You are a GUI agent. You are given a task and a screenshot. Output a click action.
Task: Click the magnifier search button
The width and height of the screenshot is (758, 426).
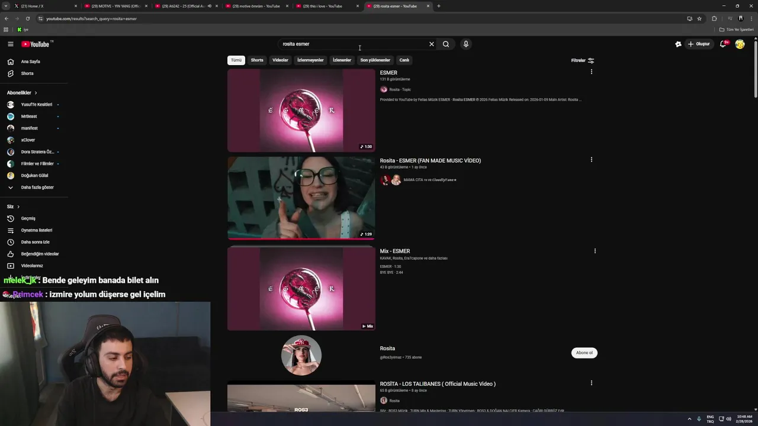point(446,44)
